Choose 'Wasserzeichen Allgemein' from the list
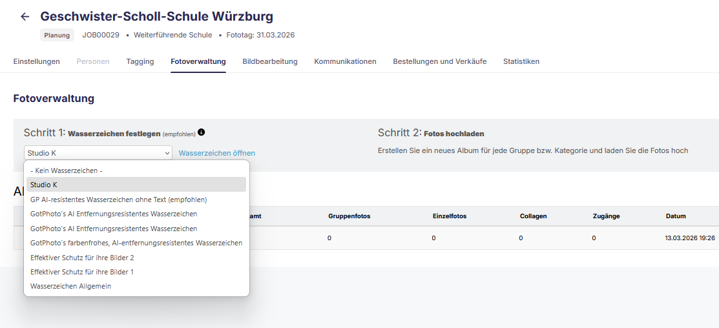The height and width of the screenshot is (328, 719). [70, 286]
